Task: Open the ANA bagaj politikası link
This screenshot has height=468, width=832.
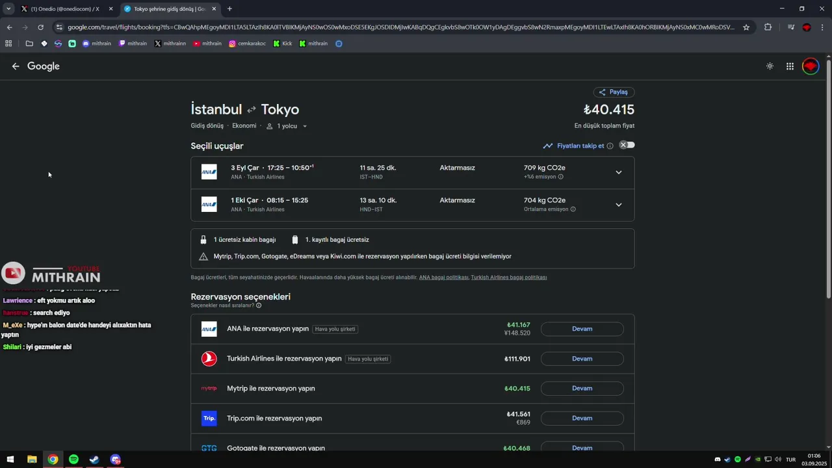Action: [443, 278]
